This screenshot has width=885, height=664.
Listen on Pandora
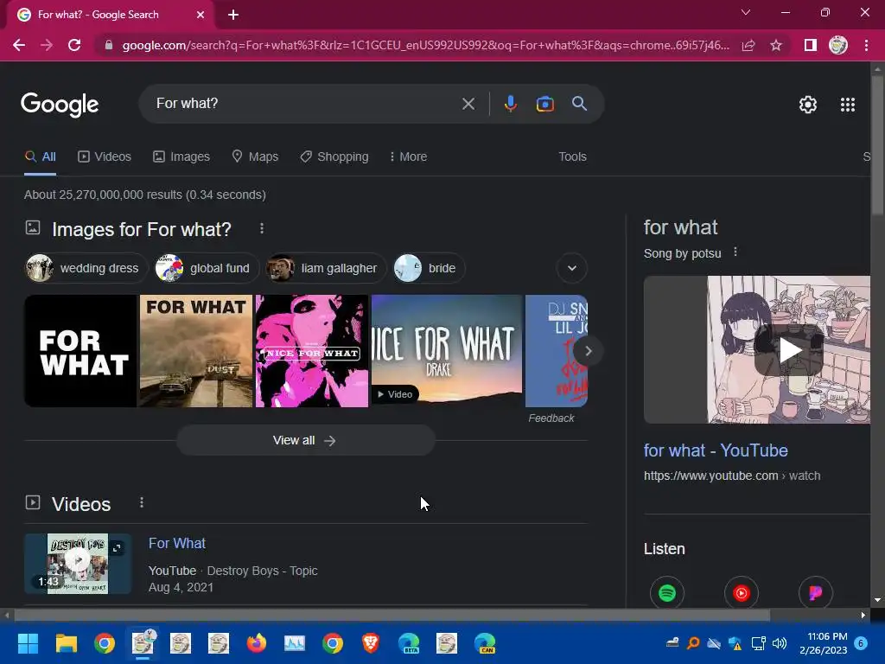pos(816,593)
